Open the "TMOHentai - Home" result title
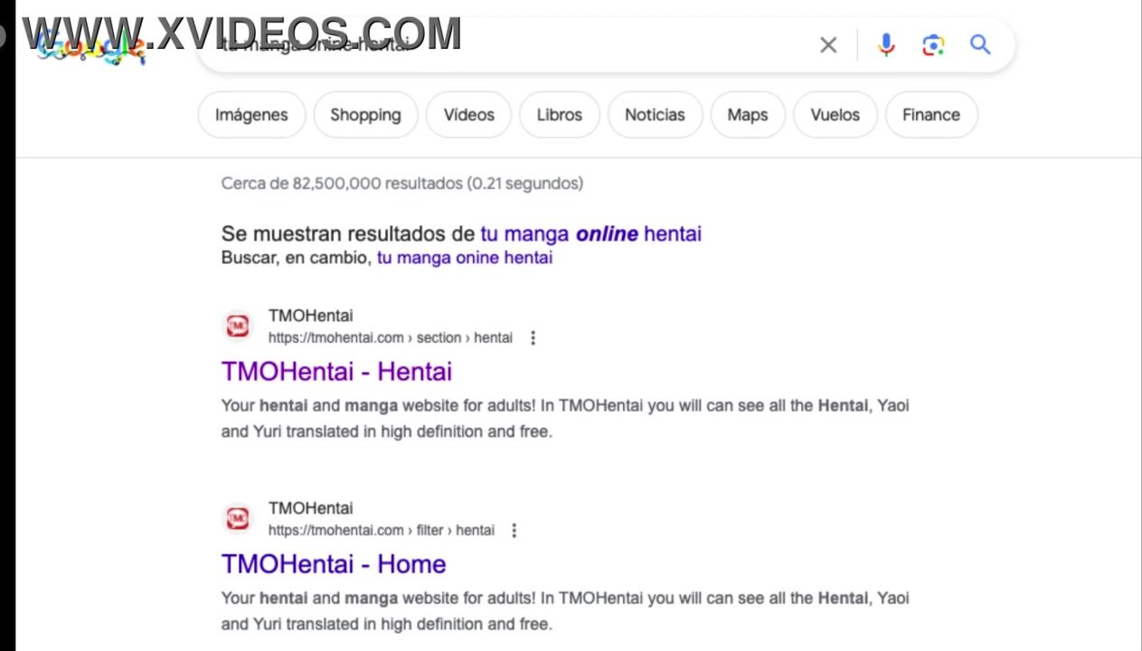Image resolution: width=1142 pixels, height=651 pixels. coord(334,564)
